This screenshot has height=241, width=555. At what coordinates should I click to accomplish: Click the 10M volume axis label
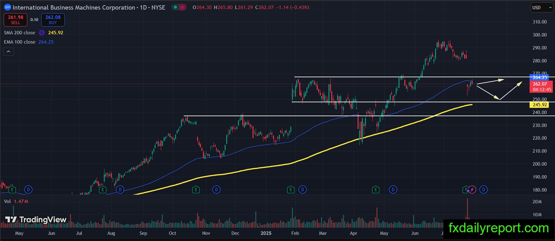537,215
